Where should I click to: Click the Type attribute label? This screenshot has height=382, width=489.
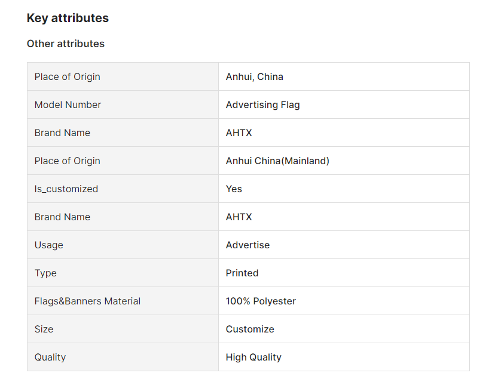(x=45, y=273)
